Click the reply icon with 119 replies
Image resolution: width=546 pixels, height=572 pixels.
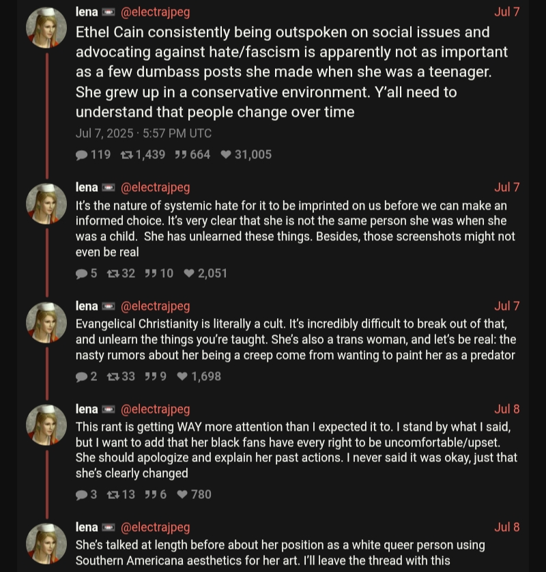pos(82,155)
